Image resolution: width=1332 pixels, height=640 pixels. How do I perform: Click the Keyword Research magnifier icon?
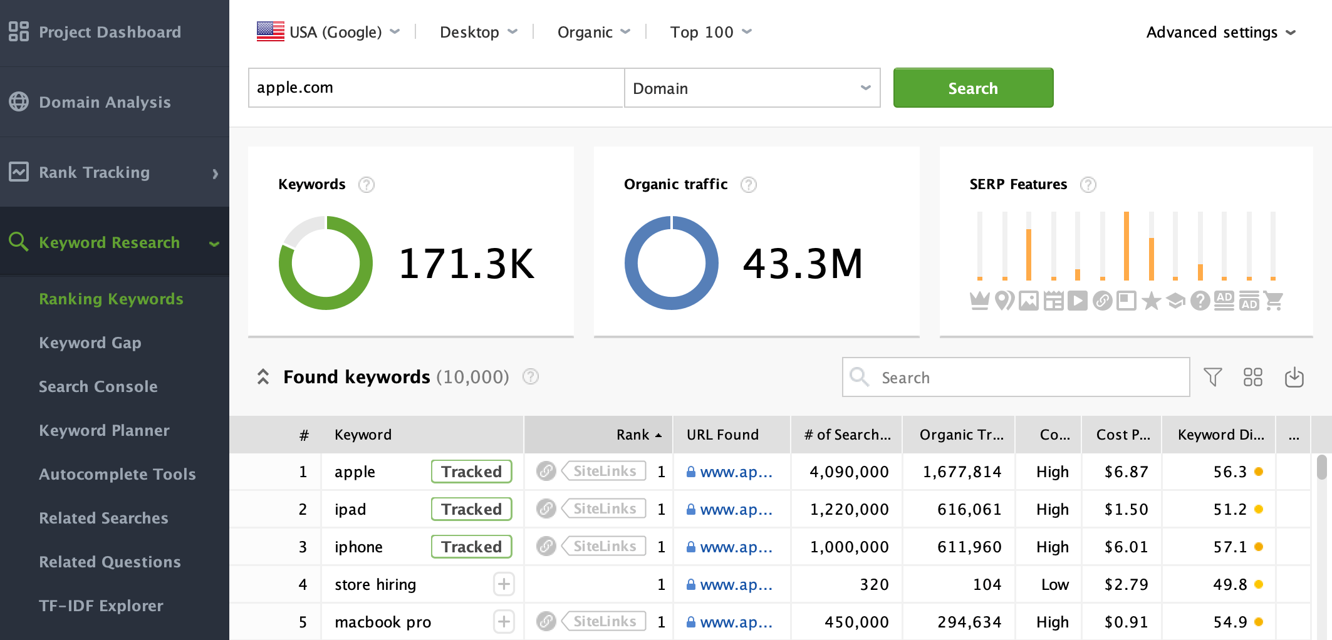19,242
